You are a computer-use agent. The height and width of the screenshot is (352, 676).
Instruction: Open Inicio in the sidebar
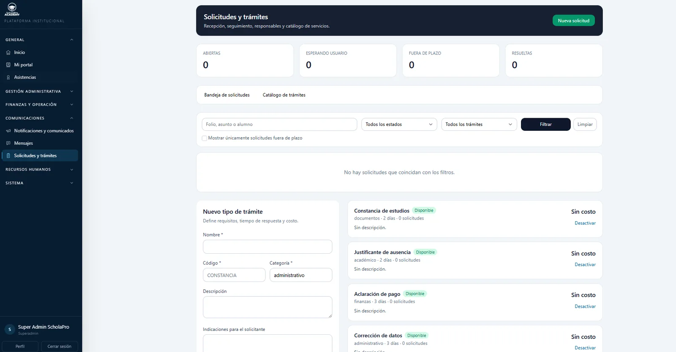point(40,52)
